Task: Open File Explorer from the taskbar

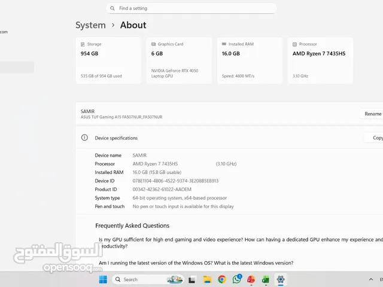Action: coord(207,279)
